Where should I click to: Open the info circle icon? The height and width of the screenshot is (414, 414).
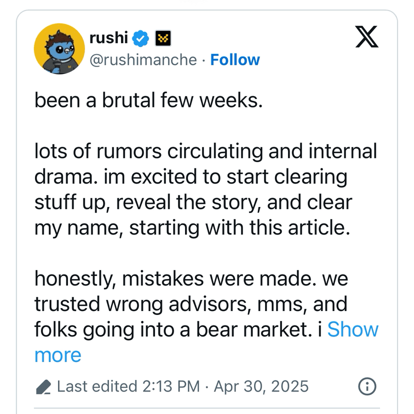pos(367,386)
